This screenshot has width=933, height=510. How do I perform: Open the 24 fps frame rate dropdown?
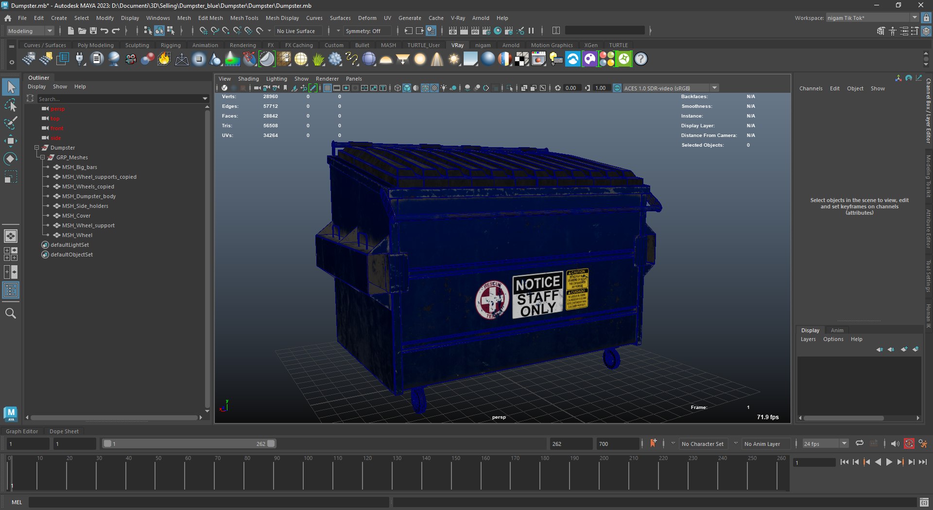[x=825, y=443]
